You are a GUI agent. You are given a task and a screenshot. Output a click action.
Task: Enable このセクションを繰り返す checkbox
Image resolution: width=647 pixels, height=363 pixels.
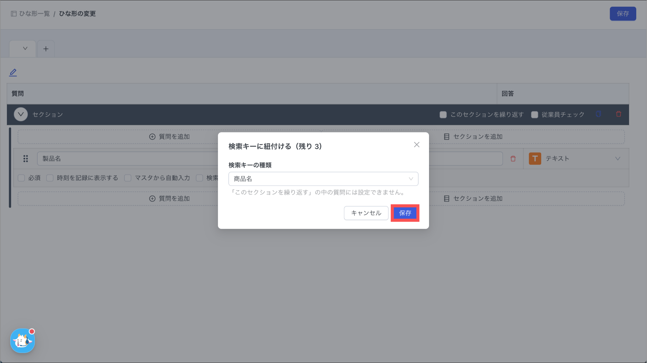[x=443, y=114]
